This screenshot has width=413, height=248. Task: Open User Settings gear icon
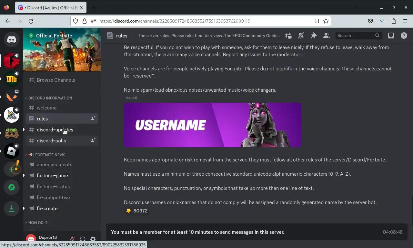coord(93,239)
